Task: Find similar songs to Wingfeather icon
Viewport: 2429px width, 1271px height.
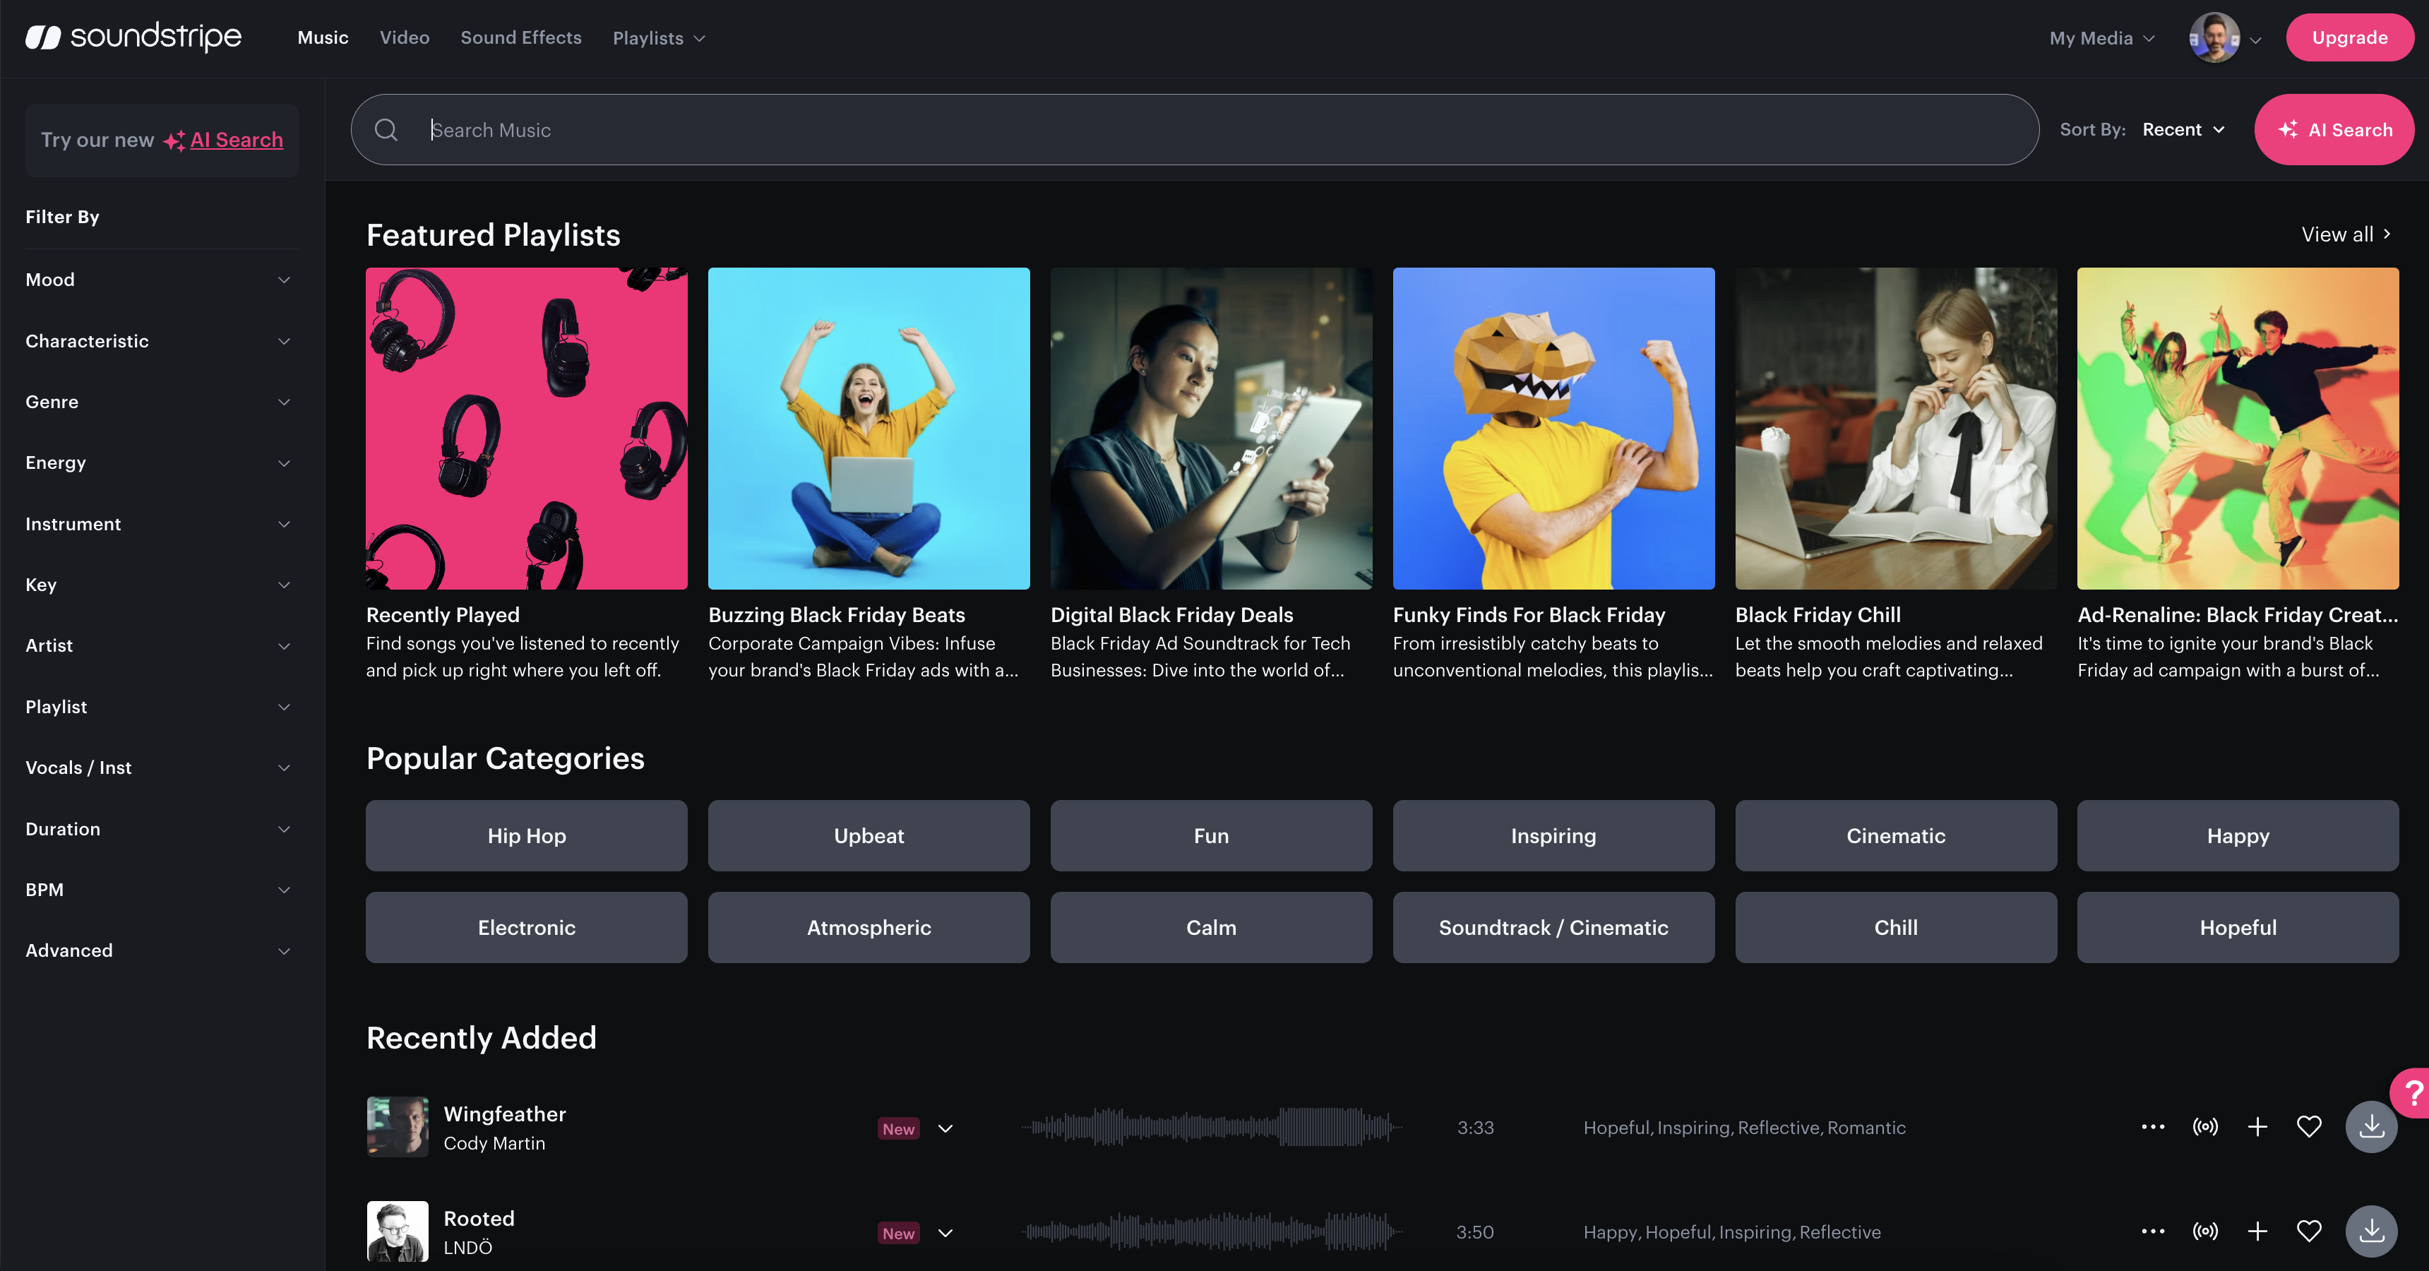Action: (2204, 1127)
